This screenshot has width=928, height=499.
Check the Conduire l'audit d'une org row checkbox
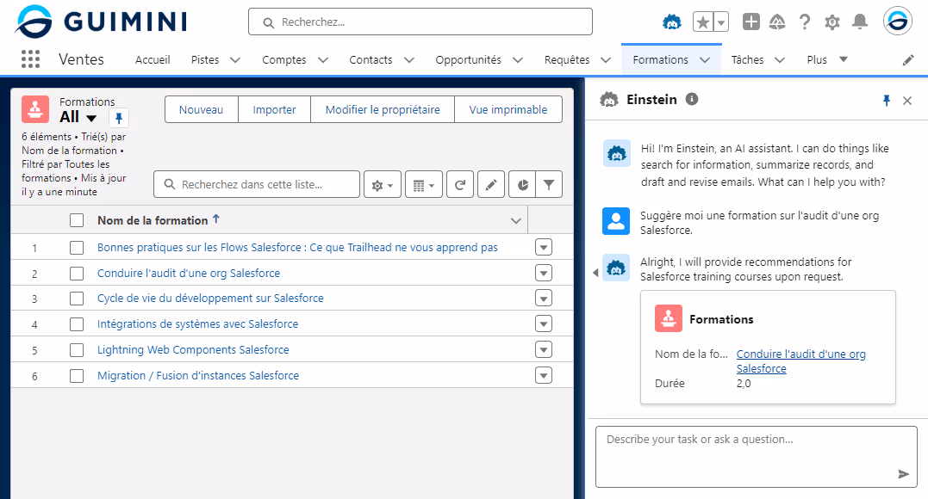pyautogui.click(x=77, y=273)
